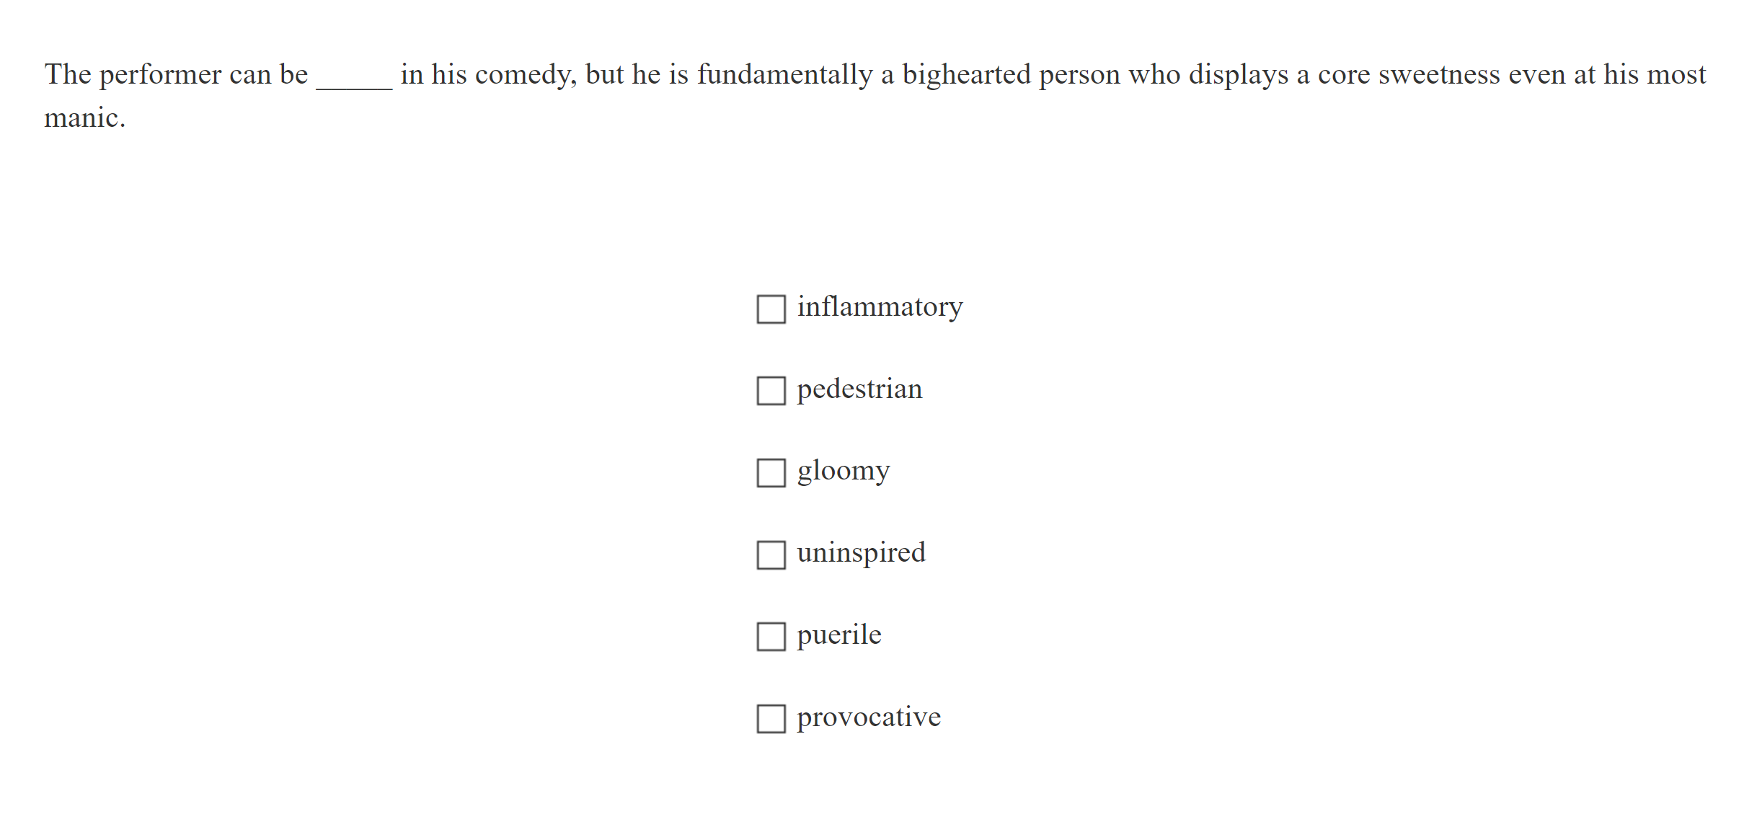Click the word bighearted in the sentence
Screen dimensions: 1744x822
coord(965,73)
